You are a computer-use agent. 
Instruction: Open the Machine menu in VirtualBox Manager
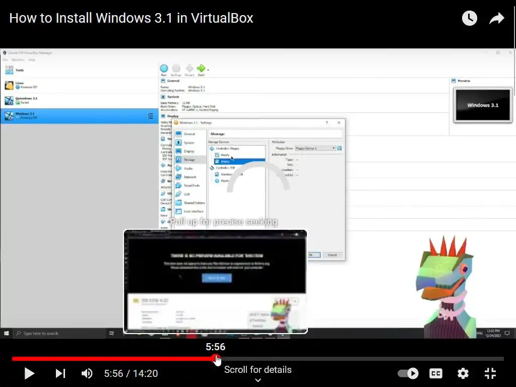tap(18, 60)
